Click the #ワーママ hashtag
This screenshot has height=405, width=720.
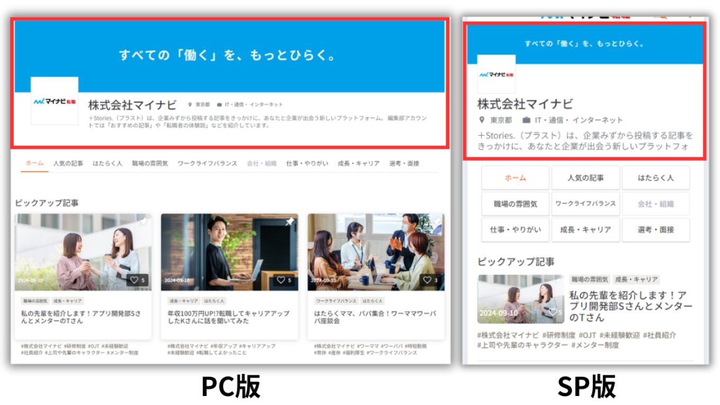(x=367, y=346)
